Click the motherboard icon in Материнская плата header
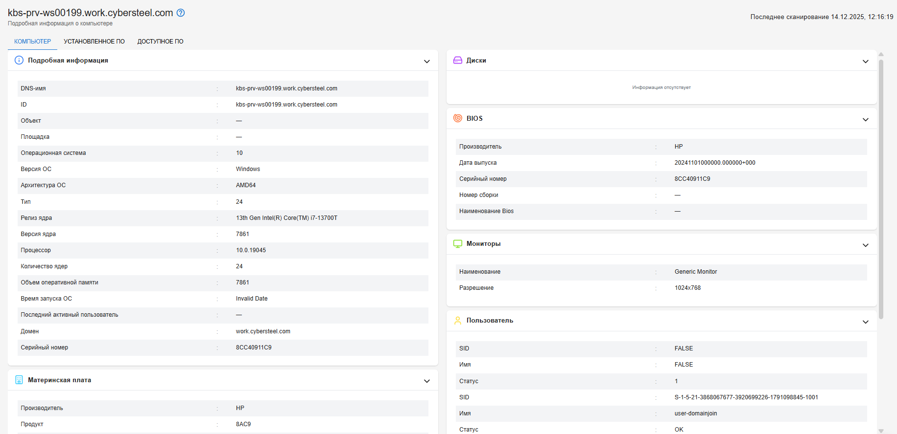The width and height of the screenshot is (897, 434). 19,380
